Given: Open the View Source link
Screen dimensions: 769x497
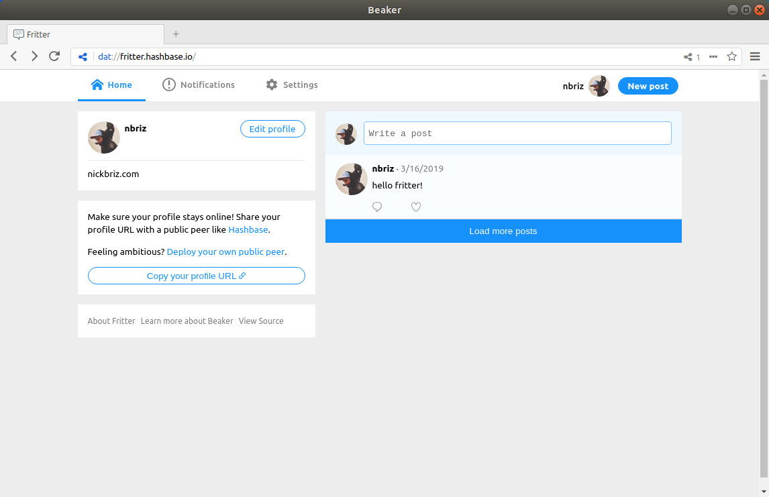Looking at the screenshot, I should [261, 321].
